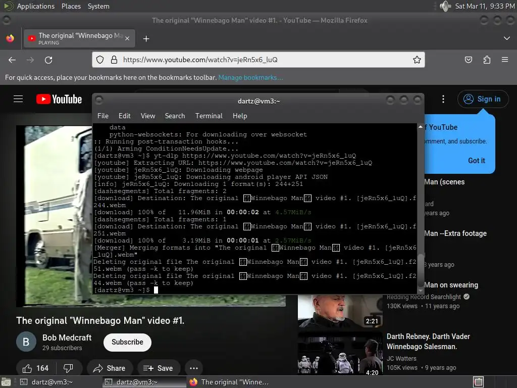Click the clock showing Sat Mar 11
517x388 pixels.
485,6
